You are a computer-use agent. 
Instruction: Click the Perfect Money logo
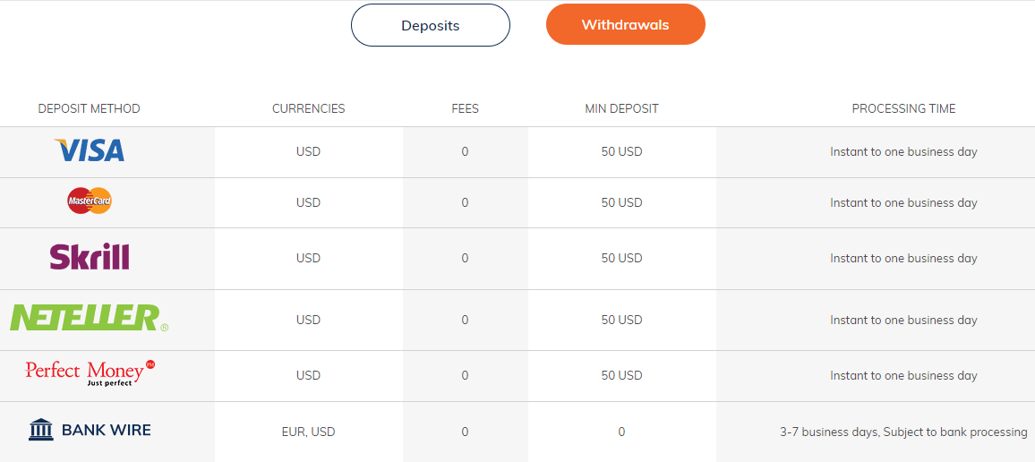click(x=90, y=372)
